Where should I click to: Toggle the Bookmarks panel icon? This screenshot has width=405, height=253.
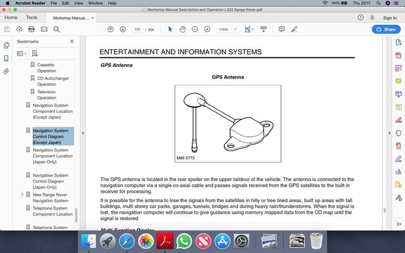tap(6, 58)
